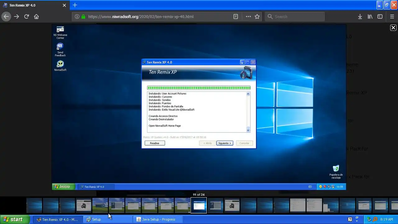Image resolution: width=398 pixels, height=224 pixels.
Task: Show site information circle icon
Action: [77, 16]
